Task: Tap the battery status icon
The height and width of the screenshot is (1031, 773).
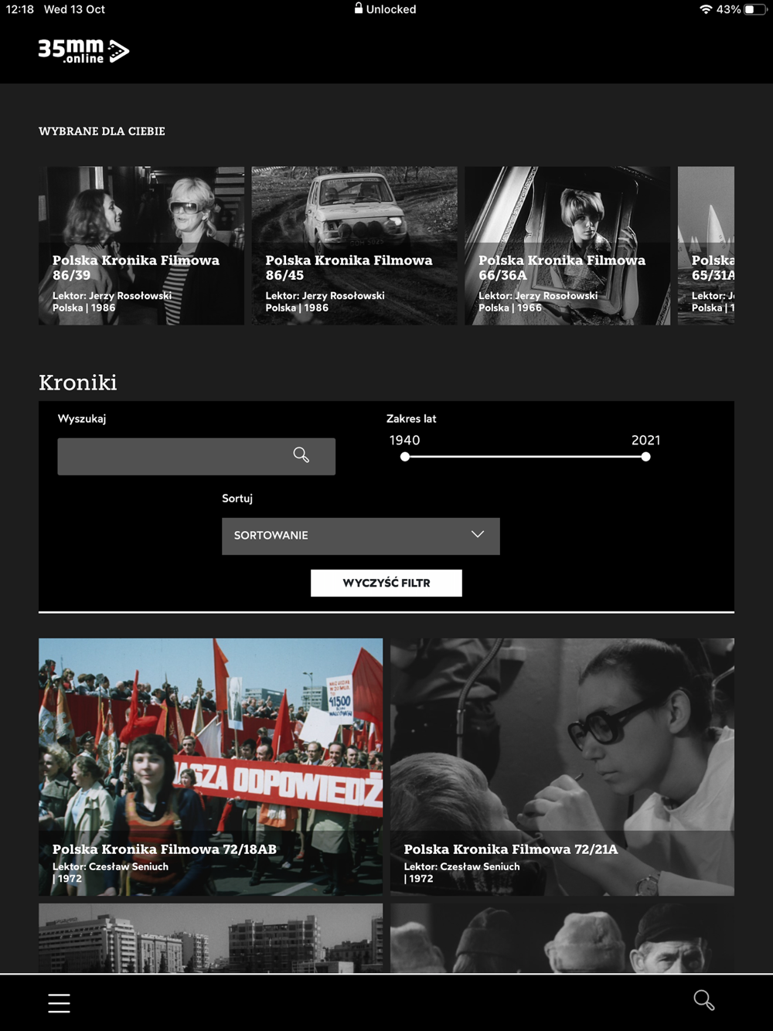Action: 754,9
